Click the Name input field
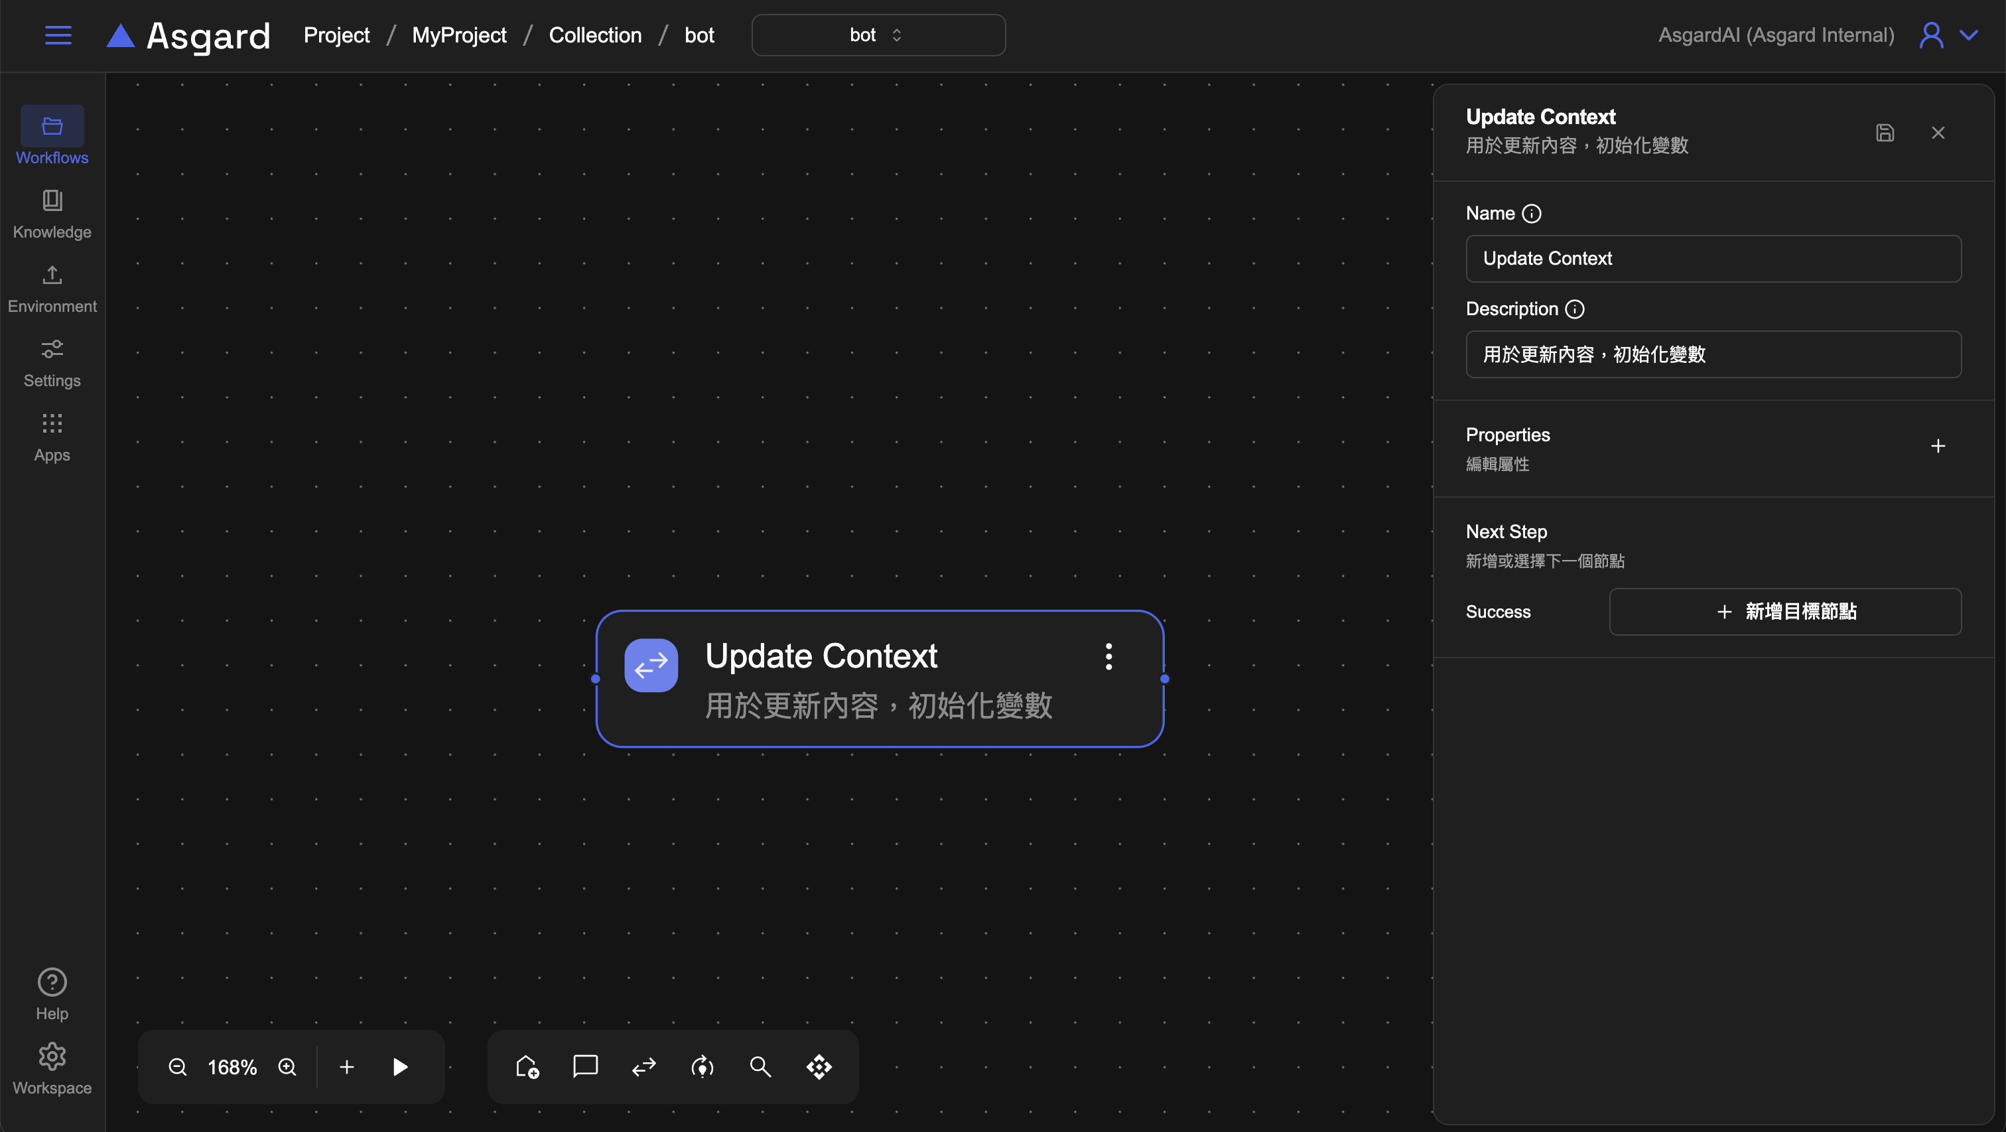 point(1713,259)
